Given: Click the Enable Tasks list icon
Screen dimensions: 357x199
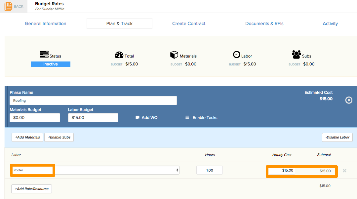Looking at the screenshot, I should coord(186,118).
